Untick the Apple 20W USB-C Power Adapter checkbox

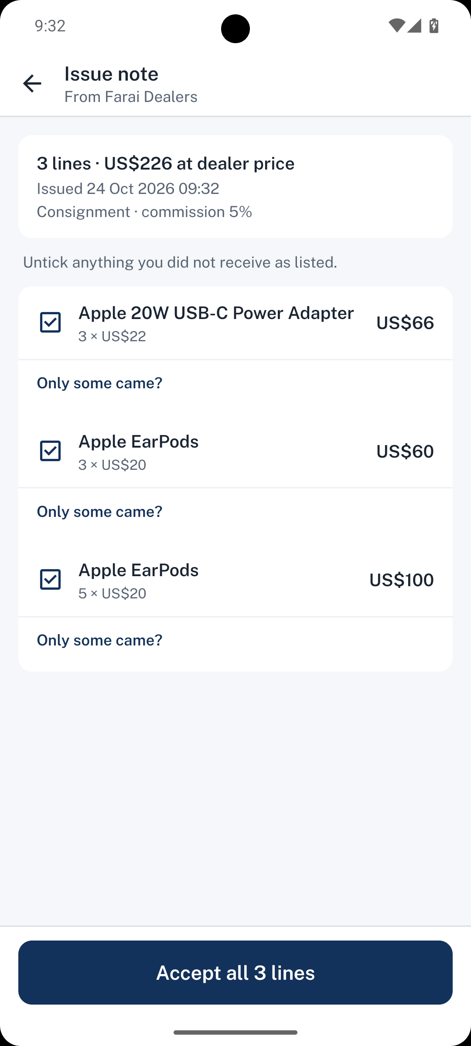coord(51,323)
